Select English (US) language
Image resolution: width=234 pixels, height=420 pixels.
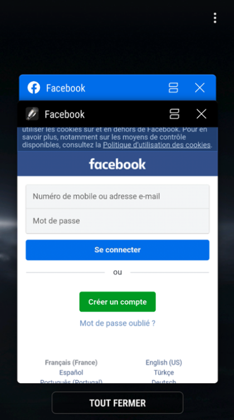pos(164,362)
